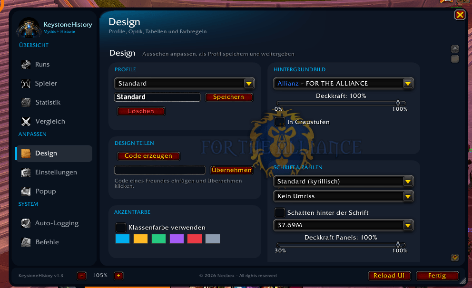Click the Statistik sidebar icon
Viewport: 472px width, 288px height.
click(26, 103)
